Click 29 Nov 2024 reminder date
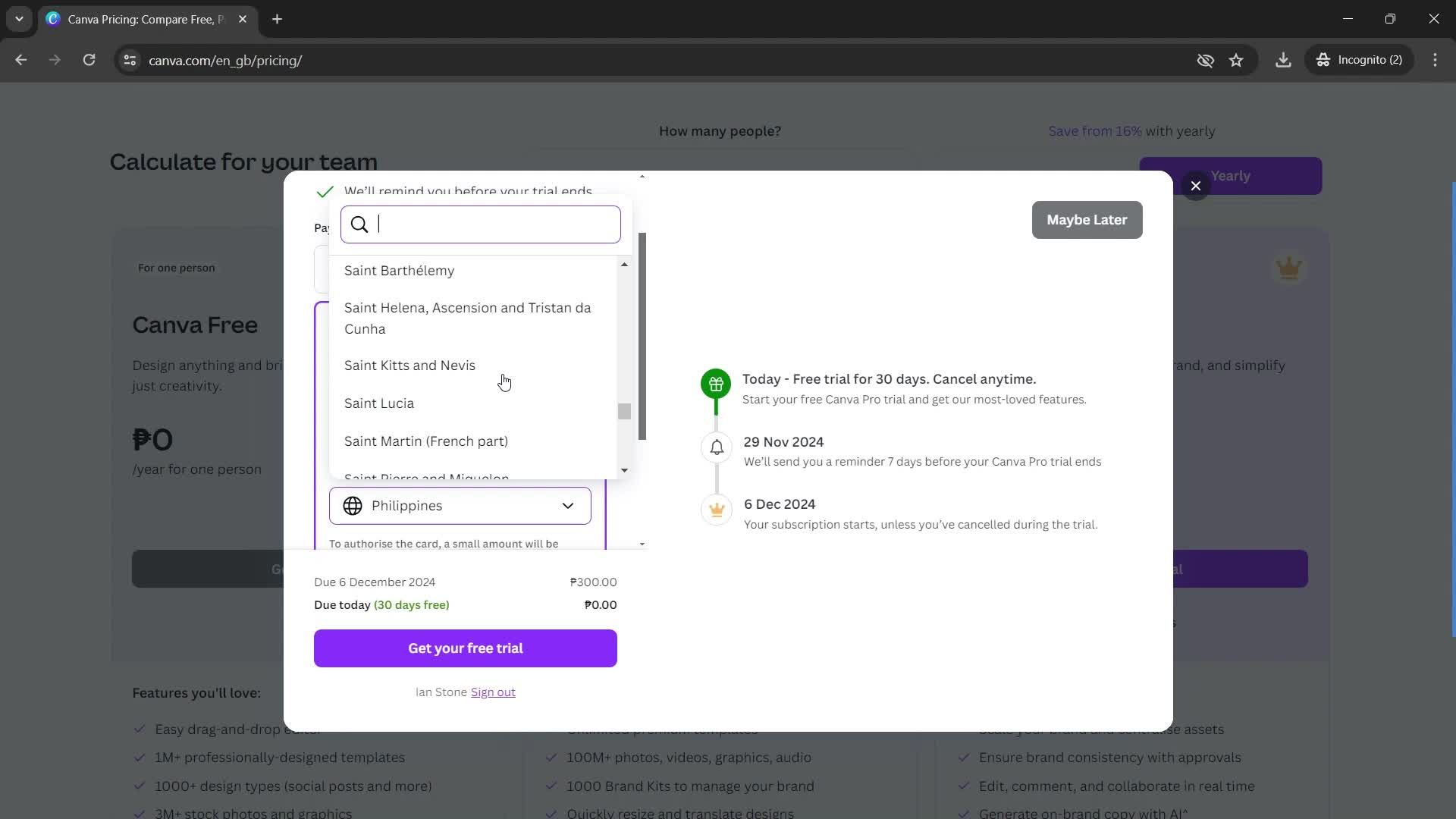Image resolution: width=1456 pixels, height=819 pixels. coord(783,442)
